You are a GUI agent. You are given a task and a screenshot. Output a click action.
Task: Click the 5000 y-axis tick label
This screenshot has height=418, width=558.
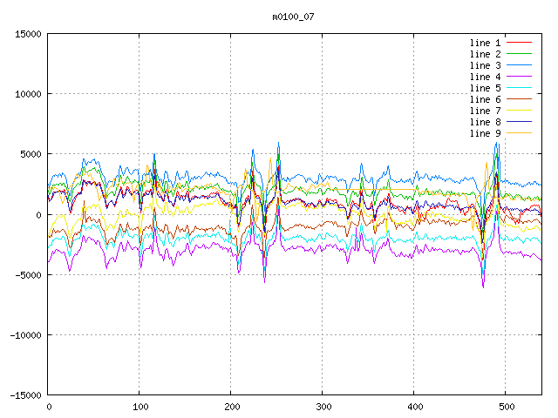[30, 154]
